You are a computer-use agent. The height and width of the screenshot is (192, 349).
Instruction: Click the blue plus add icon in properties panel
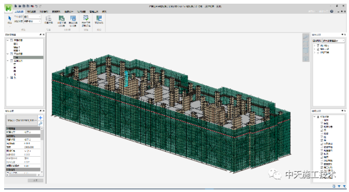click(40, 118)
